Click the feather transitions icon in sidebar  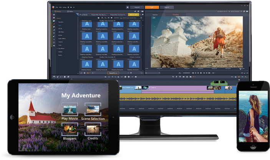pos(54,27)
